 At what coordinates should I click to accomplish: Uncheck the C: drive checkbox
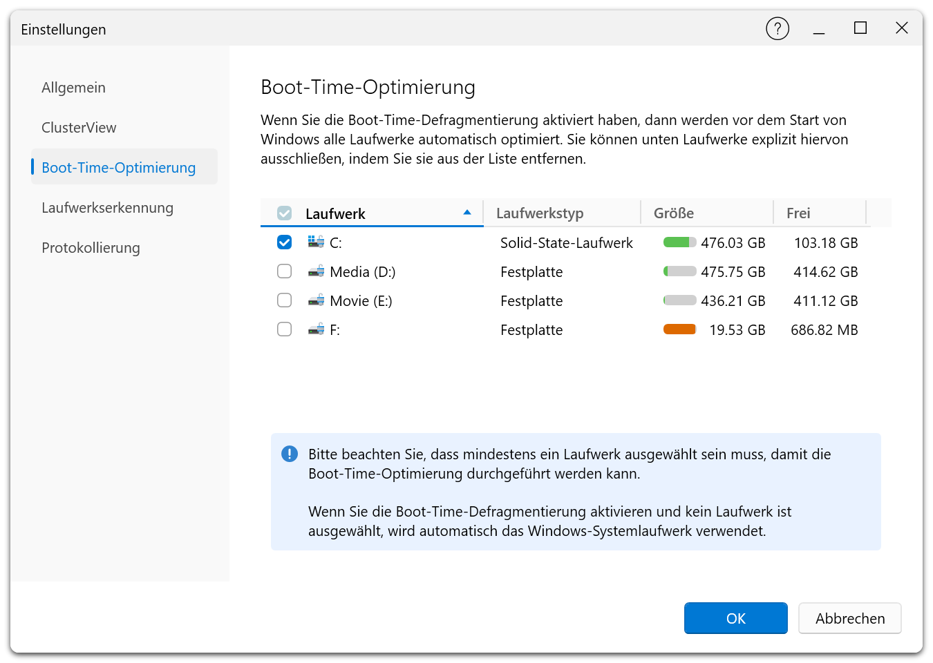pyautogui.click(x=284, y=242)
